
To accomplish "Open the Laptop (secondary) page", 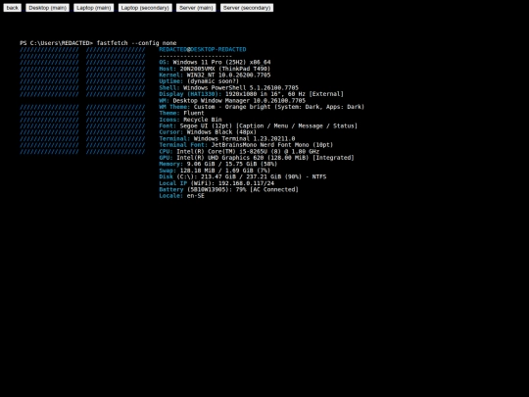I will tap(145, 8).
